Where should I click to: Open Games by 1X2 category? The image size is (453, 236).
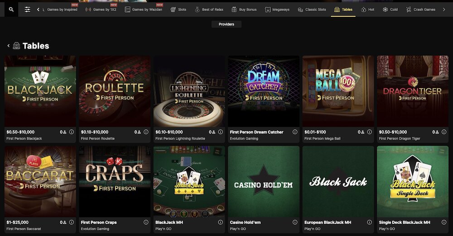tap(101, 9)
